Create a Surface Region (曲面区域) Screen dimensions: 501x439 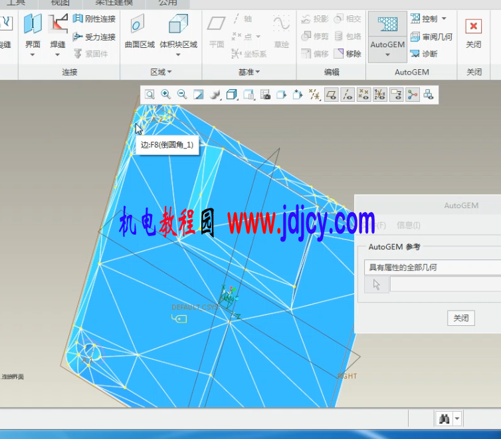pos(140,31)
